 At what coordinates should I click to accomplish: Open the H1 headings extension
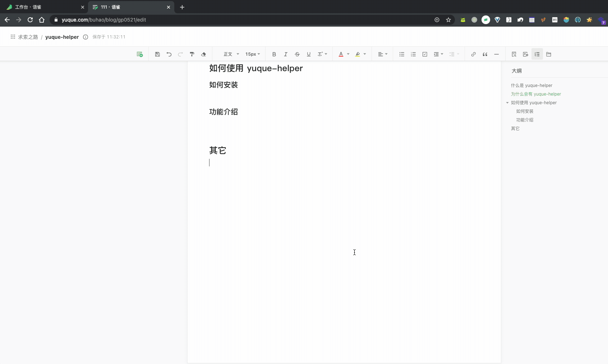(555, 20)
